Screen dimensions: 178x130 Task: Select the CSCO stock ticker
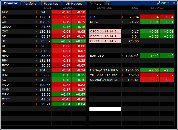point(6,27)
